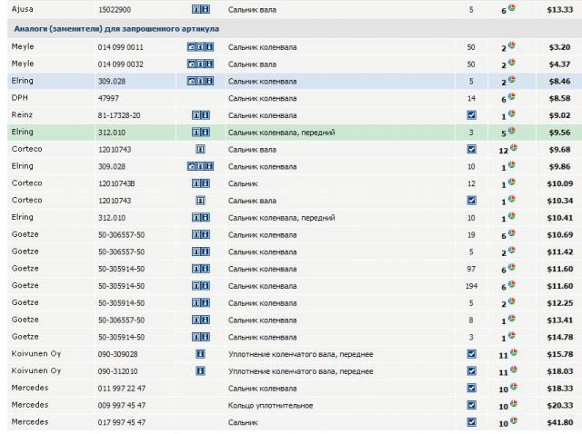
Task: Toggle the checkbox for Corteco 12010743 at $9.68
Action: 471,150
